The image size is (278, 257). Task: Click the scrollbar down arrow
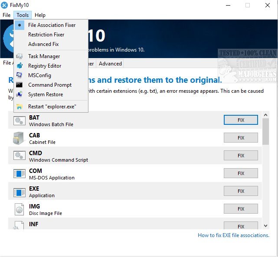[x=265, y=226]
